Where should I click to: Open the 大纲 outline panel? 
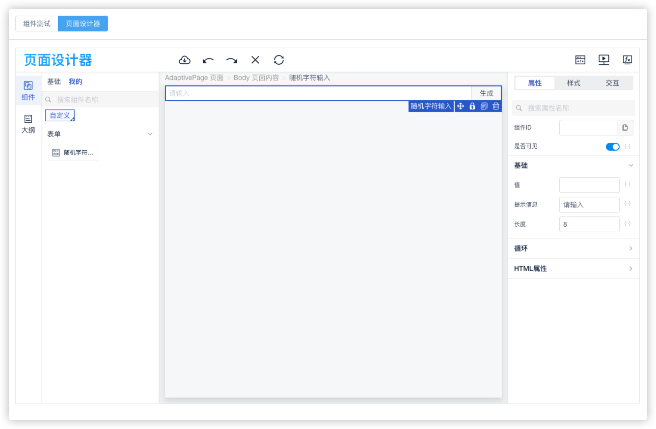coord(28,124)
